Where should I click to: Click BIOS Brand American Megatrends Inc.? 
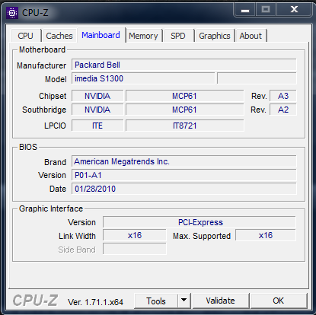[184, 161]
